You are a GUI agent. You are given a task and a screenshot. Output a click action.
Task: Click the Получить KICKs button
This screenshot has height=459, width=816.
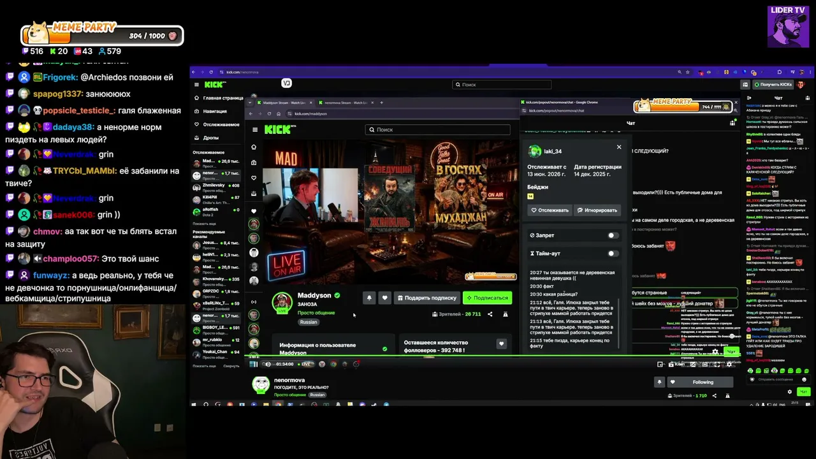click(x=773, y=84)
